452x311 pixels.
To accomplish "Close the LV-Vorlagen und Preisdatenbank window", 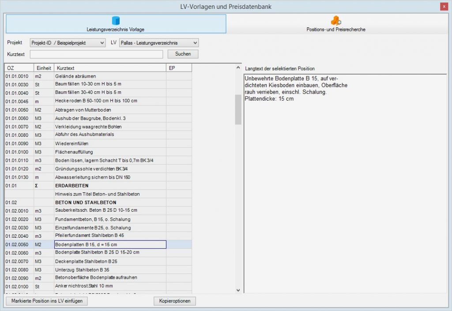I will click(444, 7).
